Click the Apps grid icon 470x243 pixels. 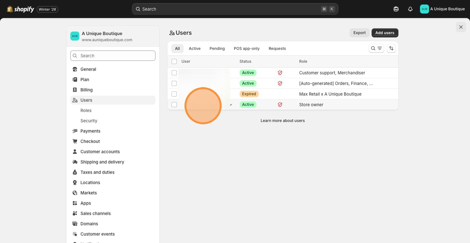(x=75, y=203)
